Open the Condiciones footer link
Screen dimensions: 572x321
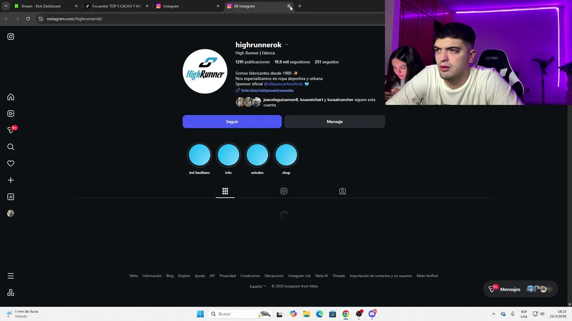(x=250, y=276)
